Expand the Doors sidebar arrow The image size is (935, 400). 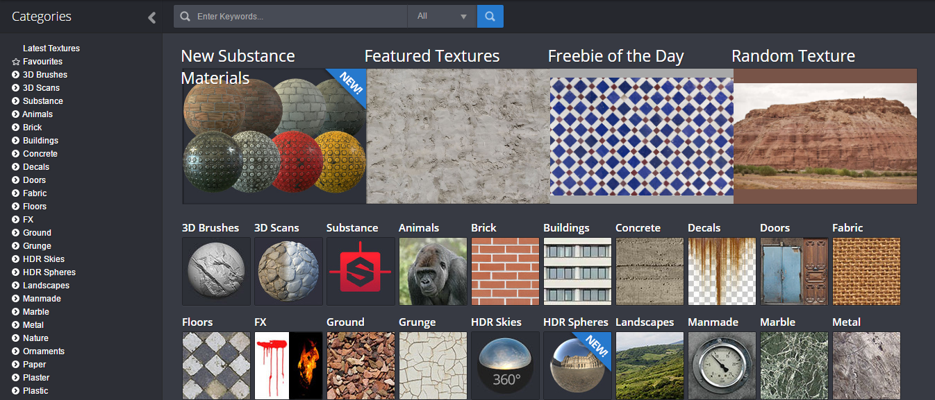(x=15, y=180)
